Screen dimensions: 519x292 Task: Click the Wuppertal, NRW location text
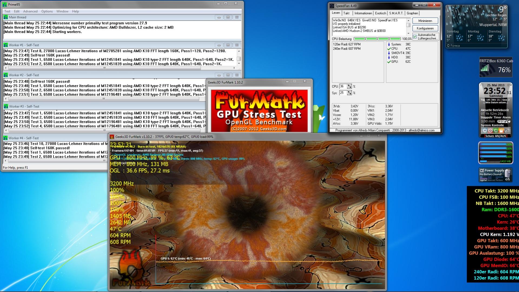click(493, 25)
